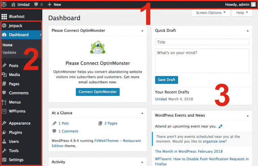Open the Posts menu item

coord(14,66)
